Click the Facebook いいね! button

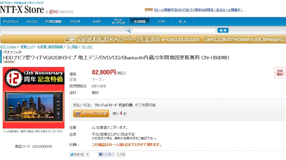click(106, 154)
